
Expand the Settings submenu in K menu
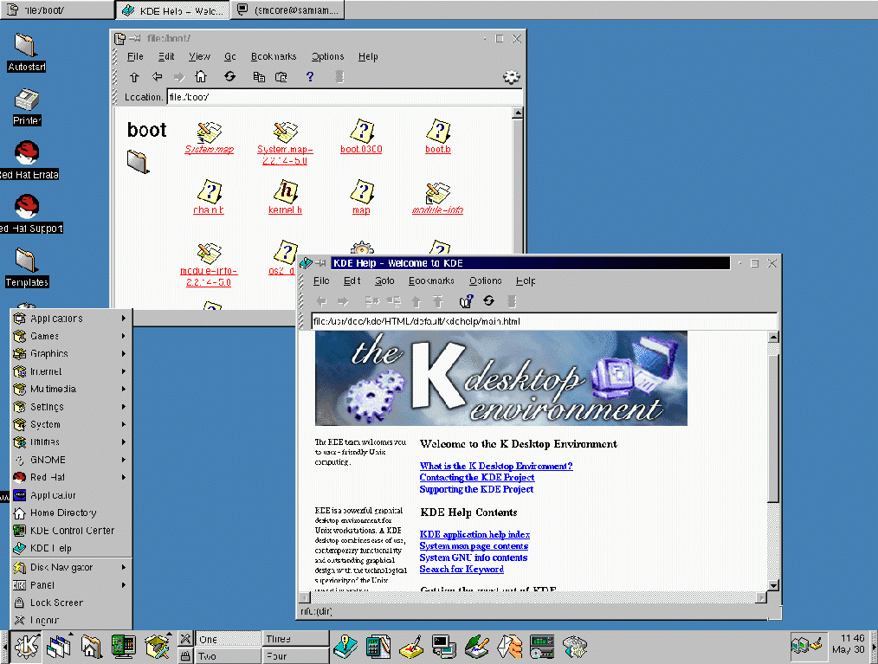pyautogui.click(x=69, y=407)
